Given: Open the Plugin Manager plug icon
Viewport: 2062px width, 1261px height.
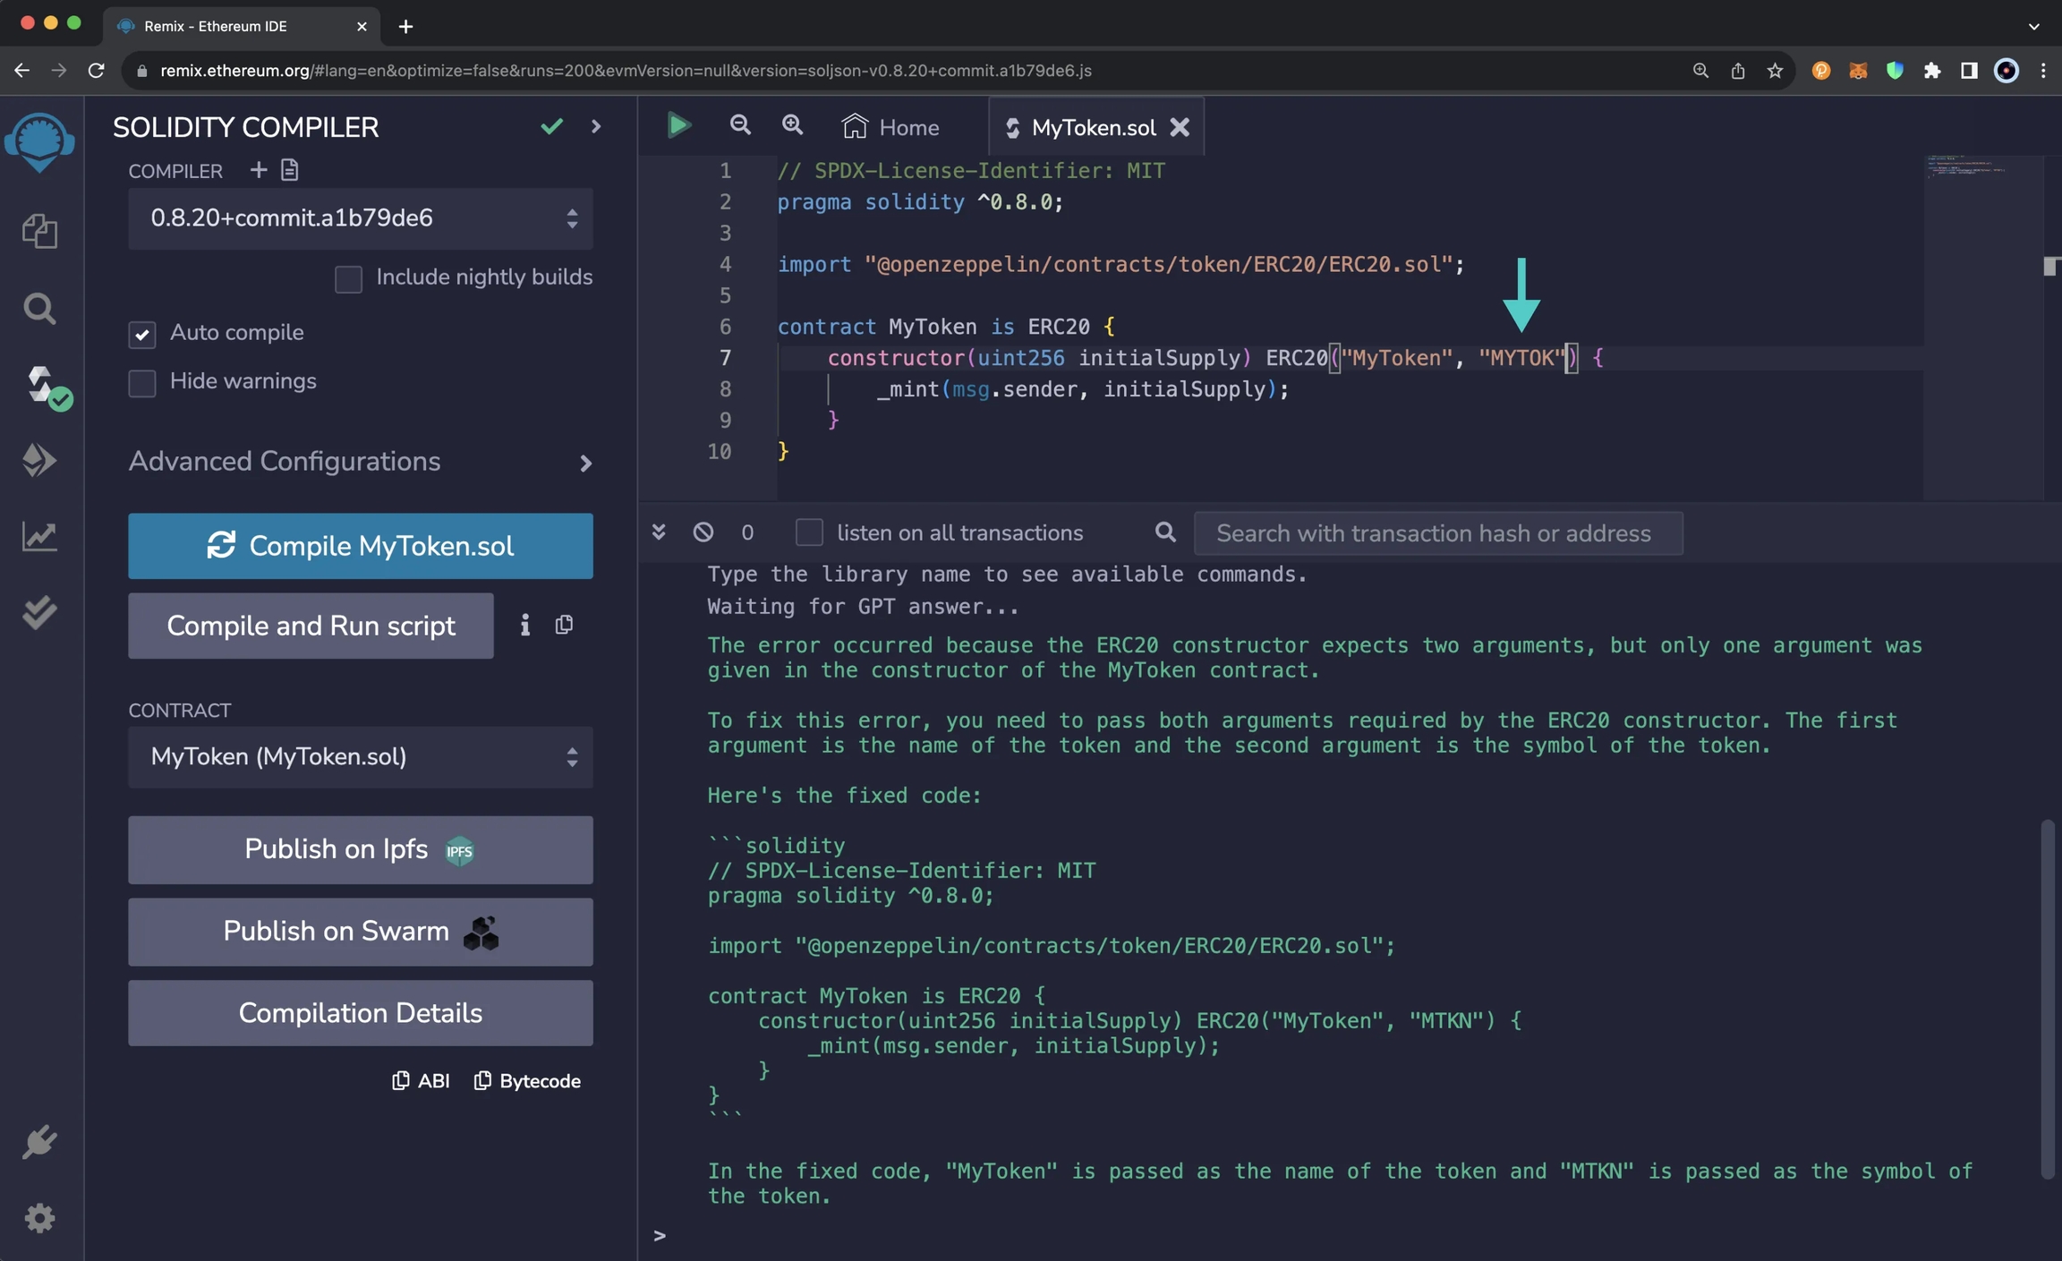Looking at the screenshot, I should [x=39, y=1143].
